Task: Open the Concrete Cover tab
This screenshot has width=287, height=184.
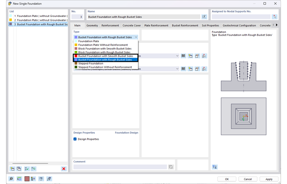Action: pyautogui.click(x=131, y=25)
